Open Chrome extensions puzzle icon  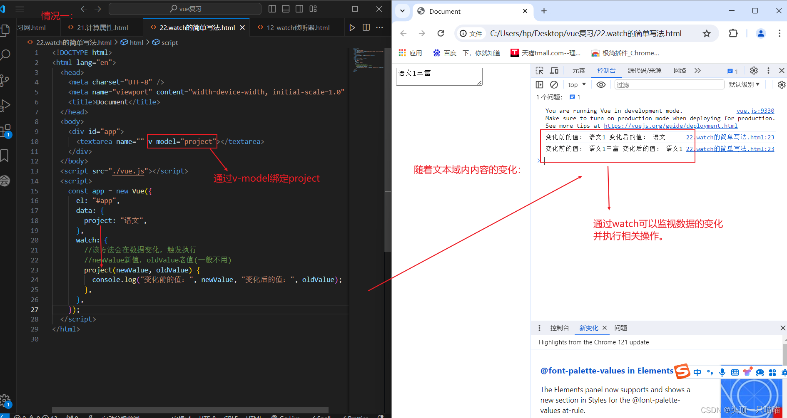tap(733, 33)
